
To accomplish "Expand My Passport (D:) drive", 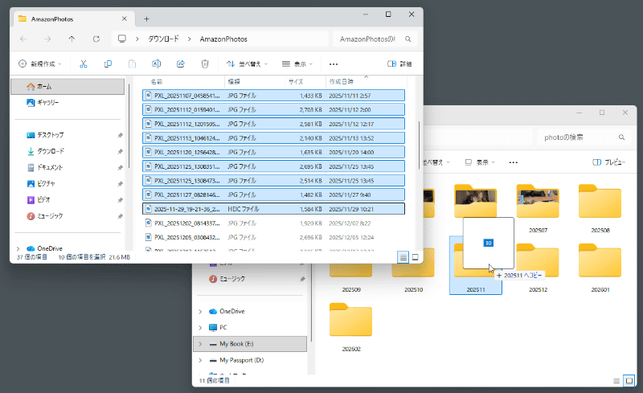I will tap(200, 360).
